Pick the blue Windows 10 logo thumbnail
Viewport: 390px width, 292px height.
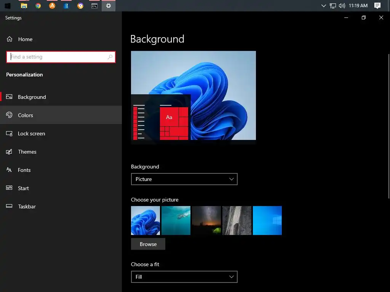(x=267, y=221)
